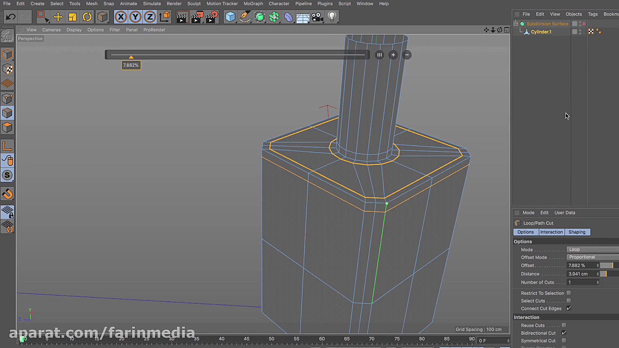
Task: Open the Camera object icon
Action: 317,17
